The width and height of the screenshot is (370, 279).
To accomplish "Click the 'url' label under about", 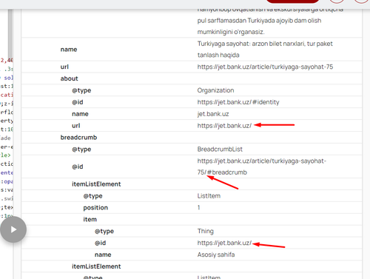I will click(x=76, y=126).
